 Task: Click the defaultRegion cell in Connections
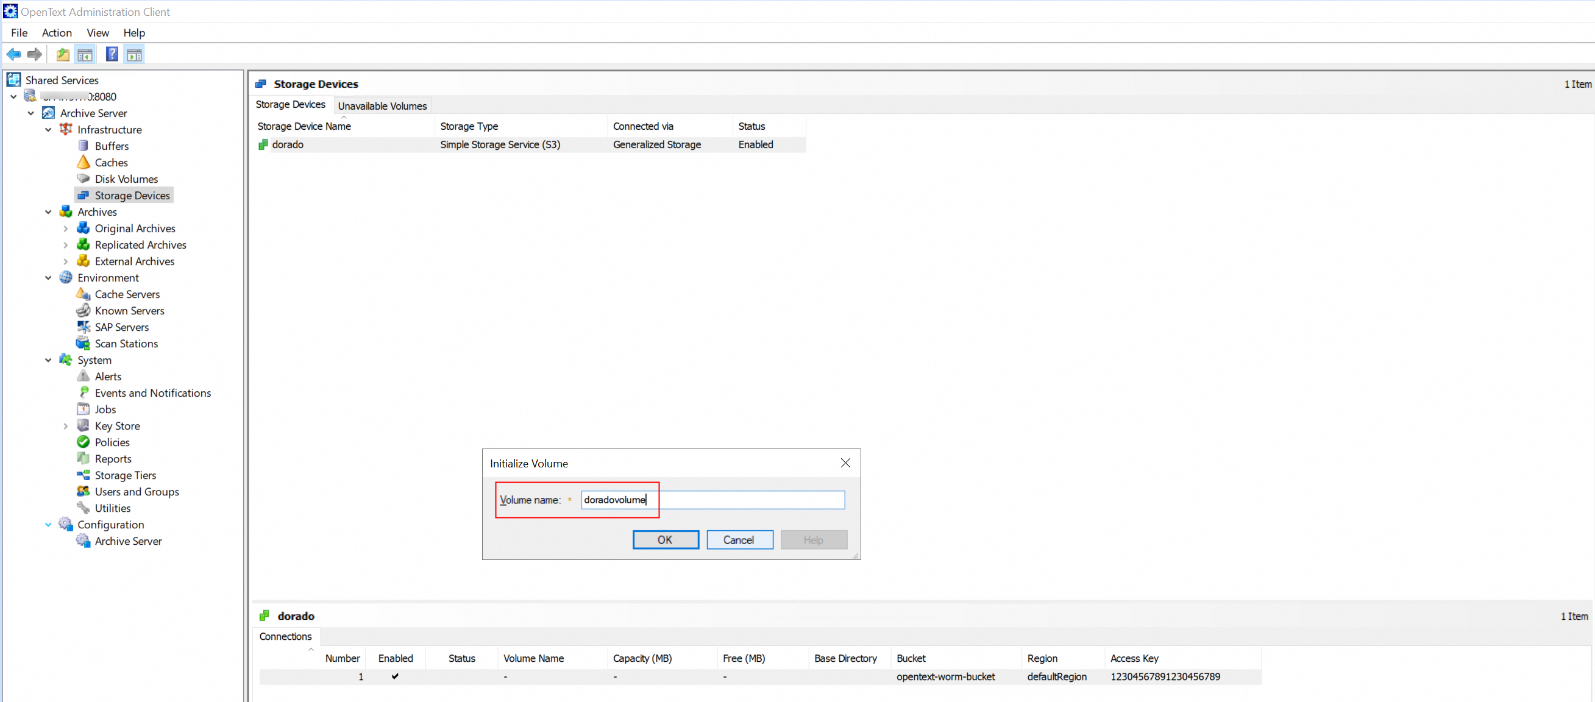click(1056, 676)
